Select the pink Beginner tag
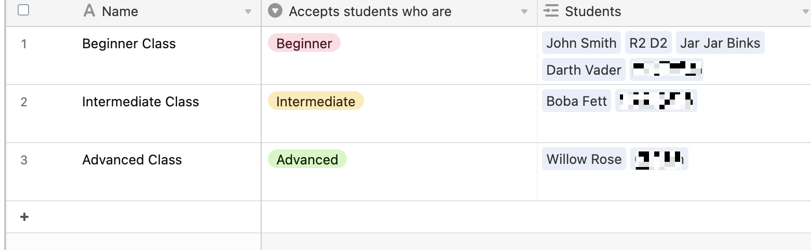 [x=304, y=43]
